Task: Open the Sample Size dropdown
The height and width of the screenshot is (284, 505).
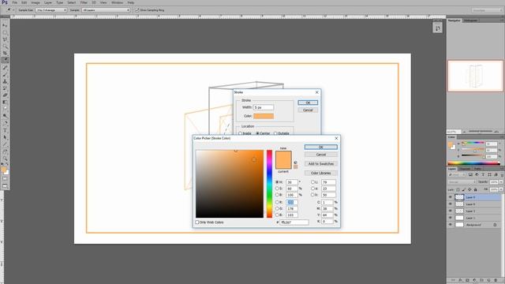Action: click(50, 10)
